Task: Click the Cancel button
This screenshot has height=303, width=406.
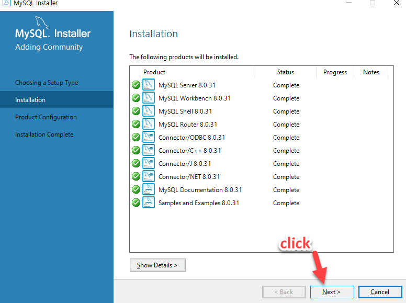Action: 380,292
